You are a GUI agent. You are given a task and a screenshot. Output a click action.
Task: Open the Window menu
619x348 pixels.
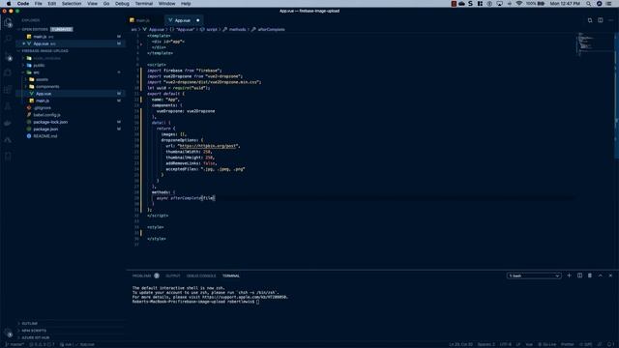point(166,4)
